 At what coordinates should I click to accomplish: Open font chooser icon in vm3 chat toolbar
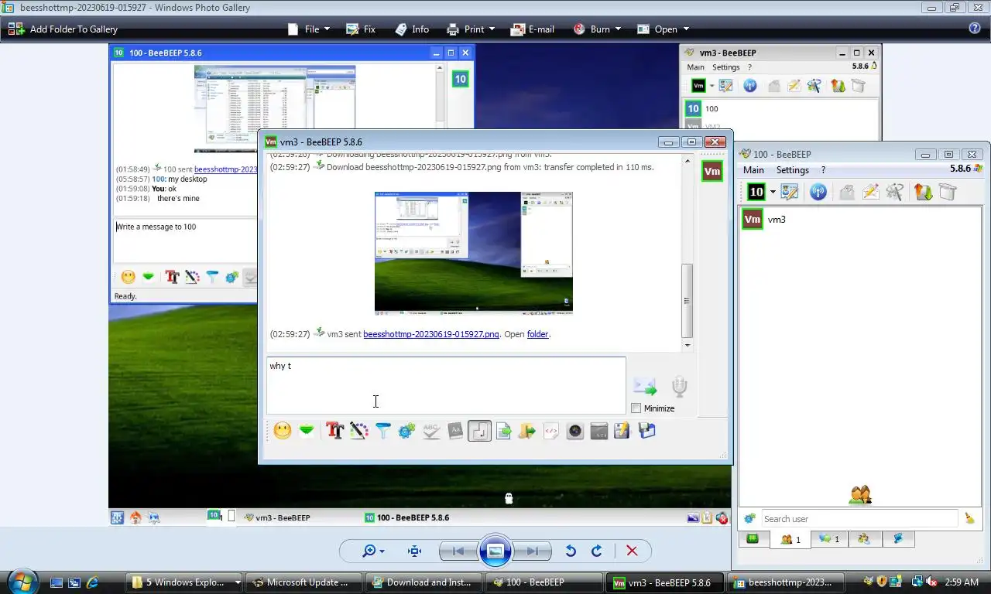pyautogui.click(x=334, y=431)
